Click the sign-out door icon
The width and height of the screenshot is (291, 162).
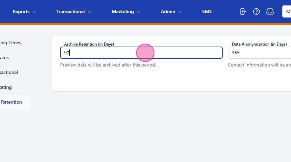[243, 11]
